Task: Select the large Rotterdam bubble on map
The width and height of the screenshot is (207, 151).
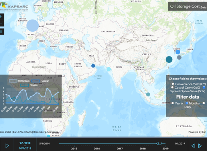Action: [x=33, y=25]
